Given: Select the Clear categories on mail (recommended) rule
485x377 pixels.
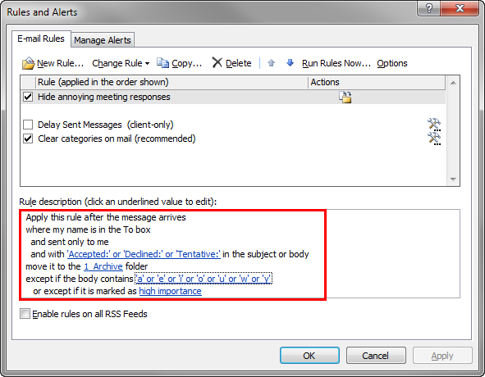Looking at the screenshot, I should click(x=117, y=139).
